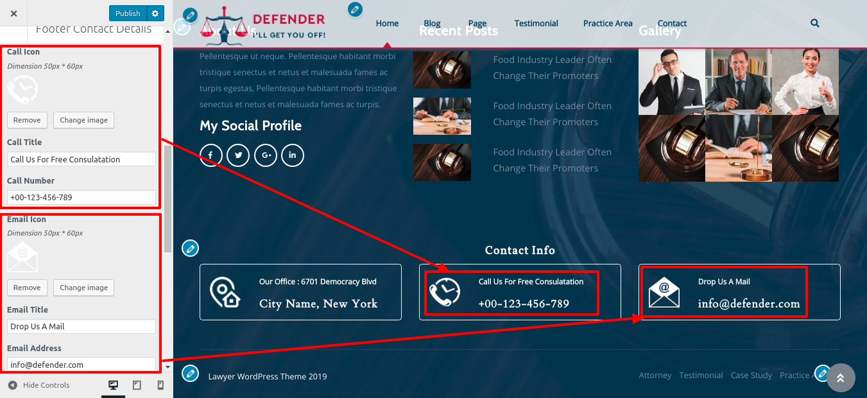Screen dimensions: 867x398
Task: Click the edit pencil beside the copyright text
Action: click(x=190, y=373)
